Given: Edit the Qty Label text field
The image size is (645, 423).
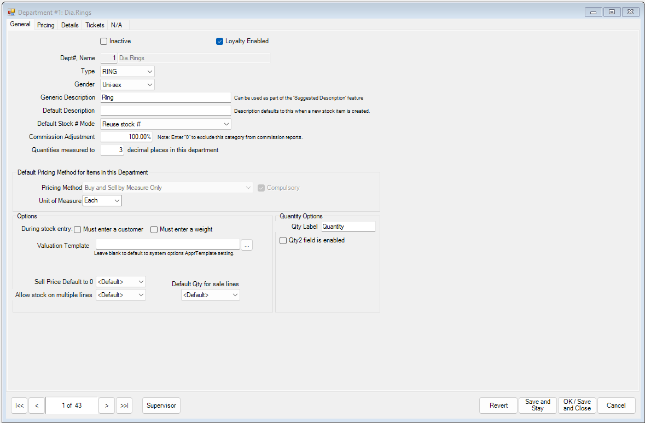Looking at the screenshot, I should 348,226.
